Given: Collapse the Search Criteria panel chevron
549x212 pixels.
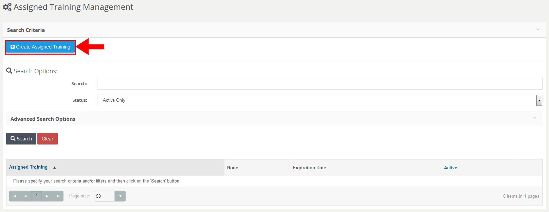Looking at the screenshot, I should [x=538, y=30].
